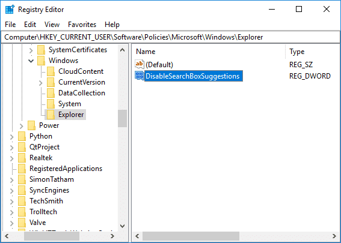Open the File menu
The width and height of the screenshot is (341, 243).
click(10, 25)
